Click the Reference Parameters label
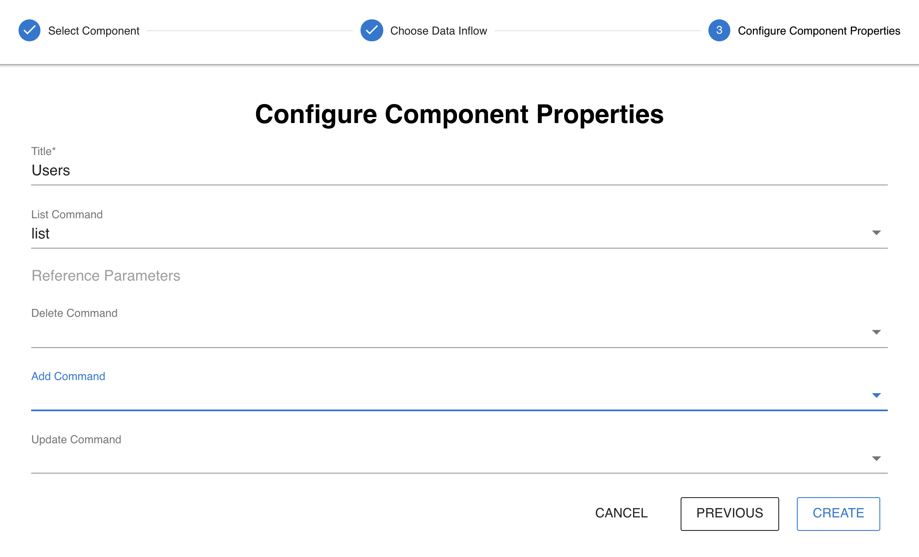The image size is (919, 557). click(106, 276)
